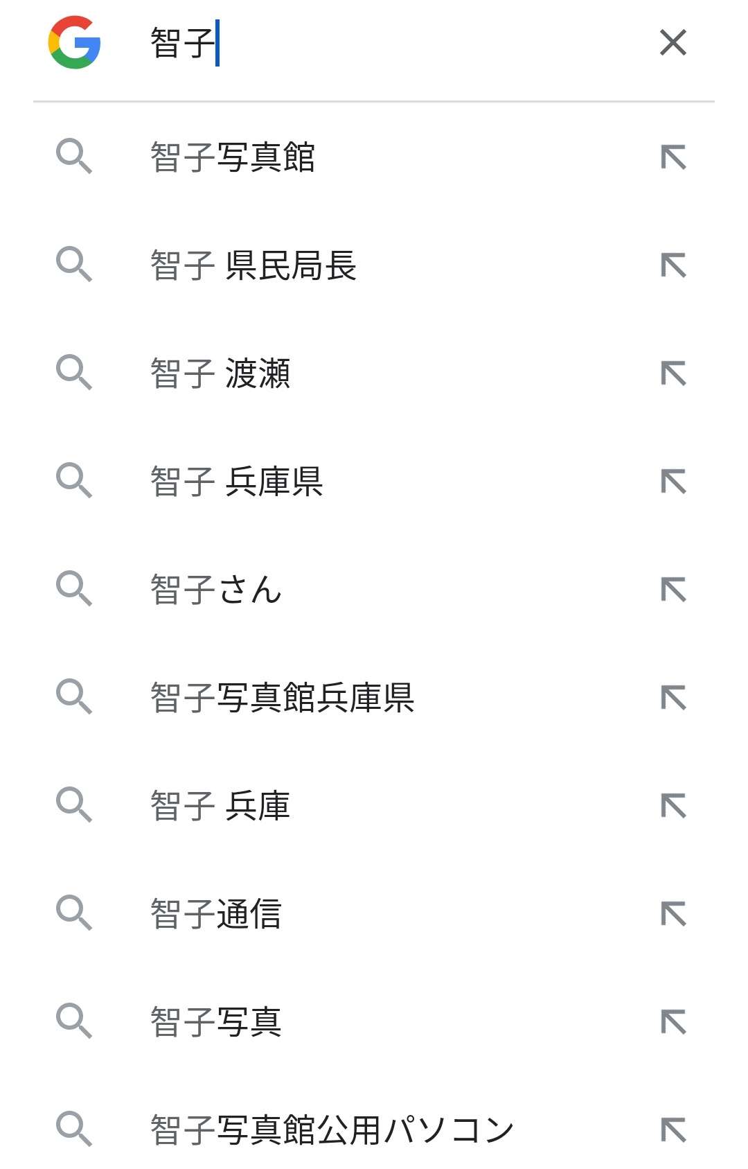Use arrow to insert 智子通信
Image resolution: width=748 pixels, height=1169 pixels.
(673, 914)
